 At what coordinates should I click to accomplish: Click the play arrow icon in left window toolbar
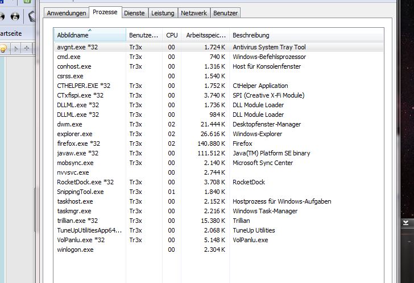pos(16,49)
